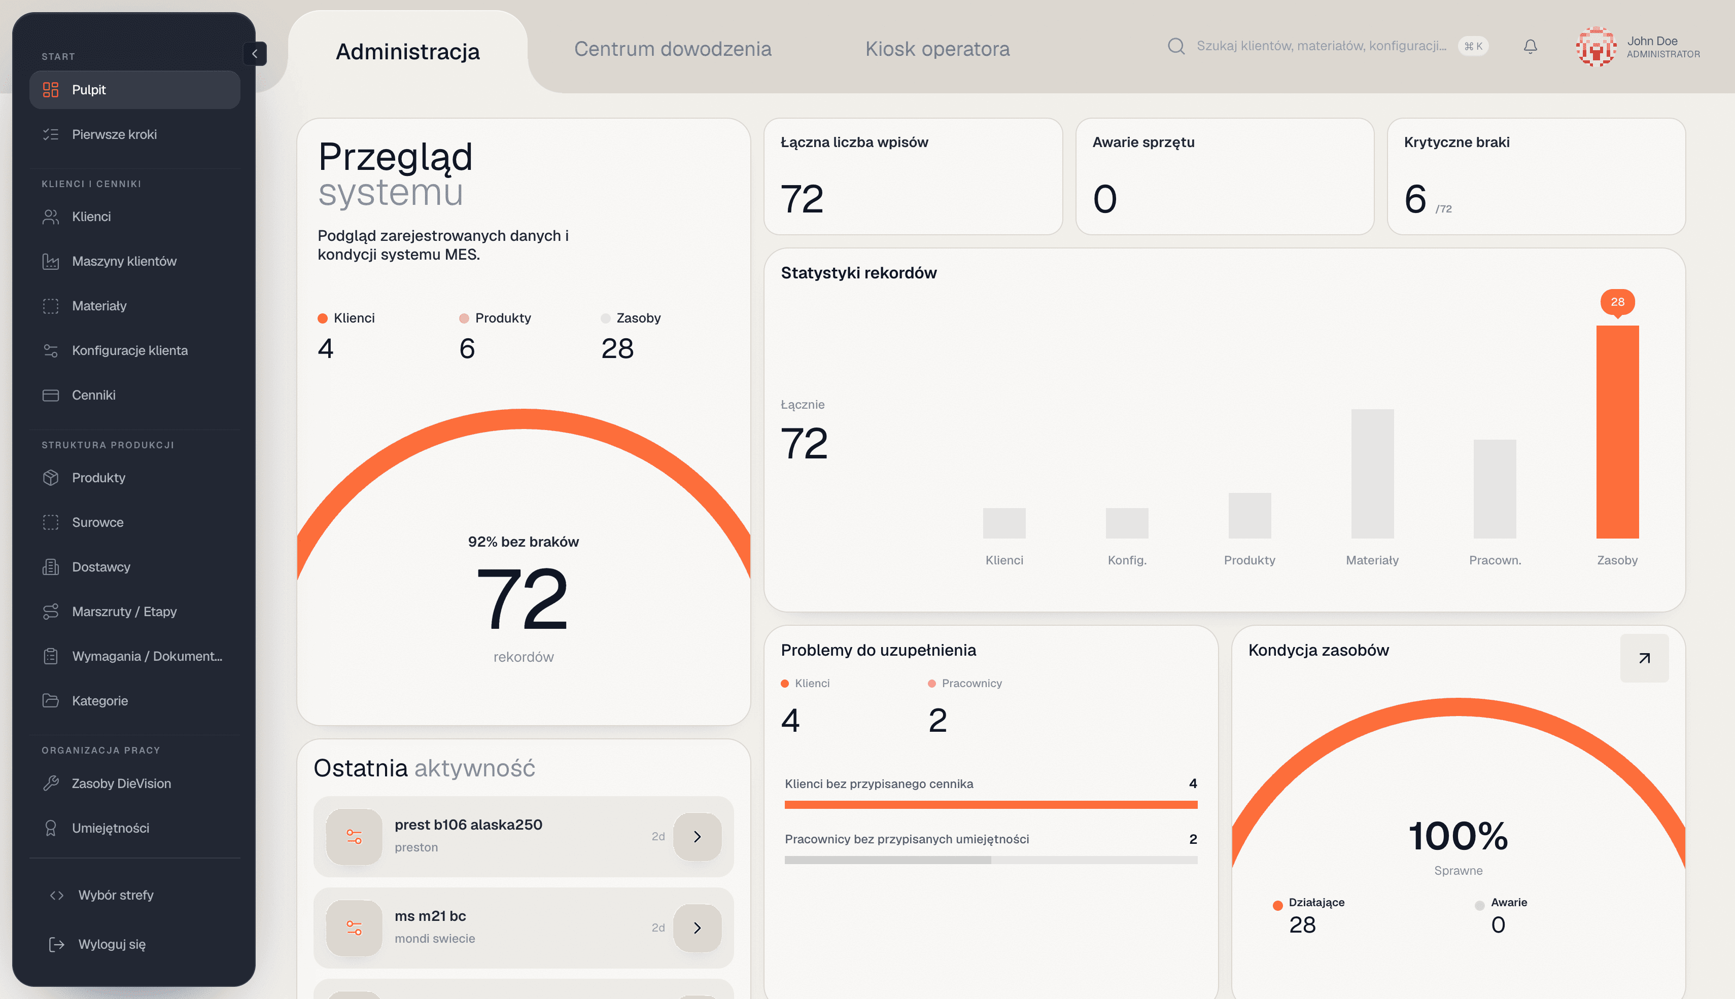Click the orange Zasoby chart bar
1735x999 pixels.
pyautogui.click(x=1618, y=432)
